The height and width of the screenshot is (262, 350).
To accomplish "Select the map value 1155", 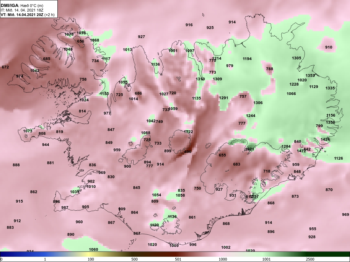I will (104, 94).
